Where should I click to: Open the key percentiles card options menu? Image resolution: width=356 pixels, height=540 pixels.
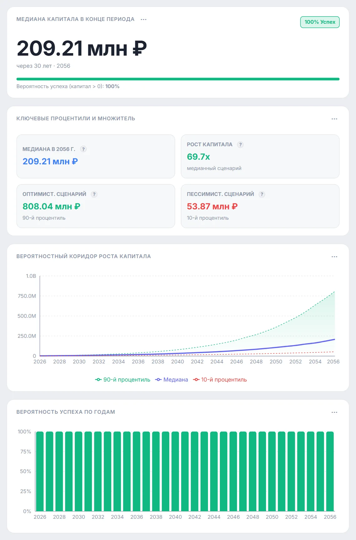334,119
